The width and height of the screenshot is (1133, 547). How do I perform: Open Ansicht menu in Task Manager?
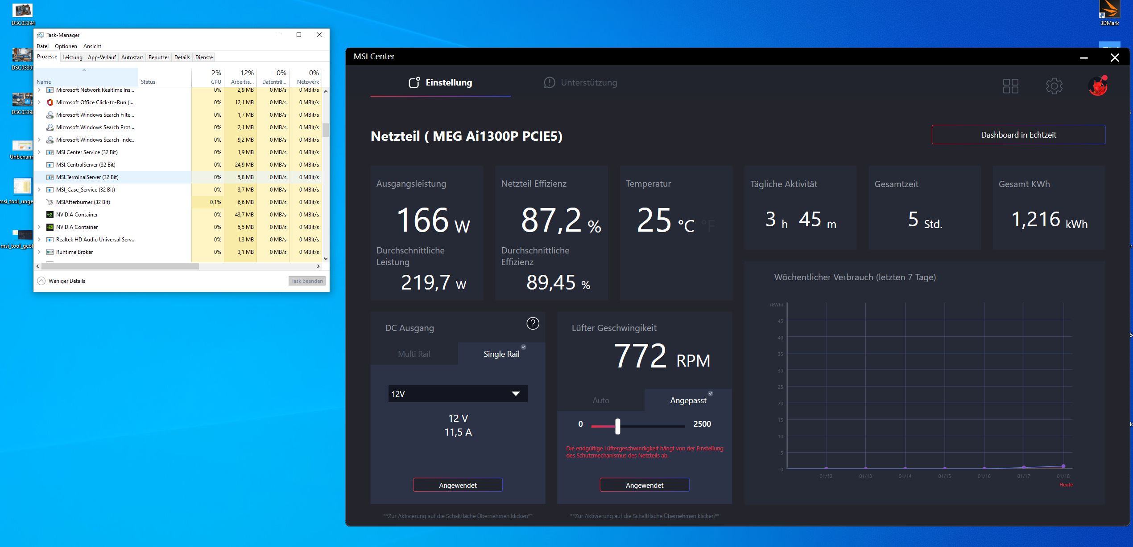click(92, 46)
